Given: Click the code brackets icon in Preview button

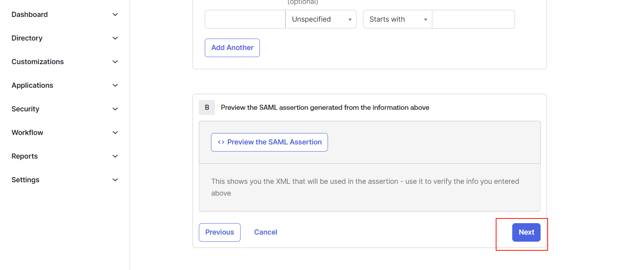Looking at the screenshot, I should 221,142.
